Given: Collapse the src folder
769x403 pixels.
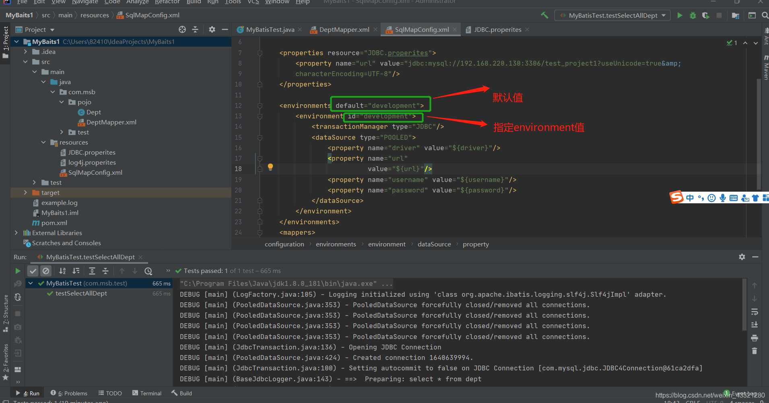Looking at the screenshot, I should pyautogui.click(x=25, y=62).
